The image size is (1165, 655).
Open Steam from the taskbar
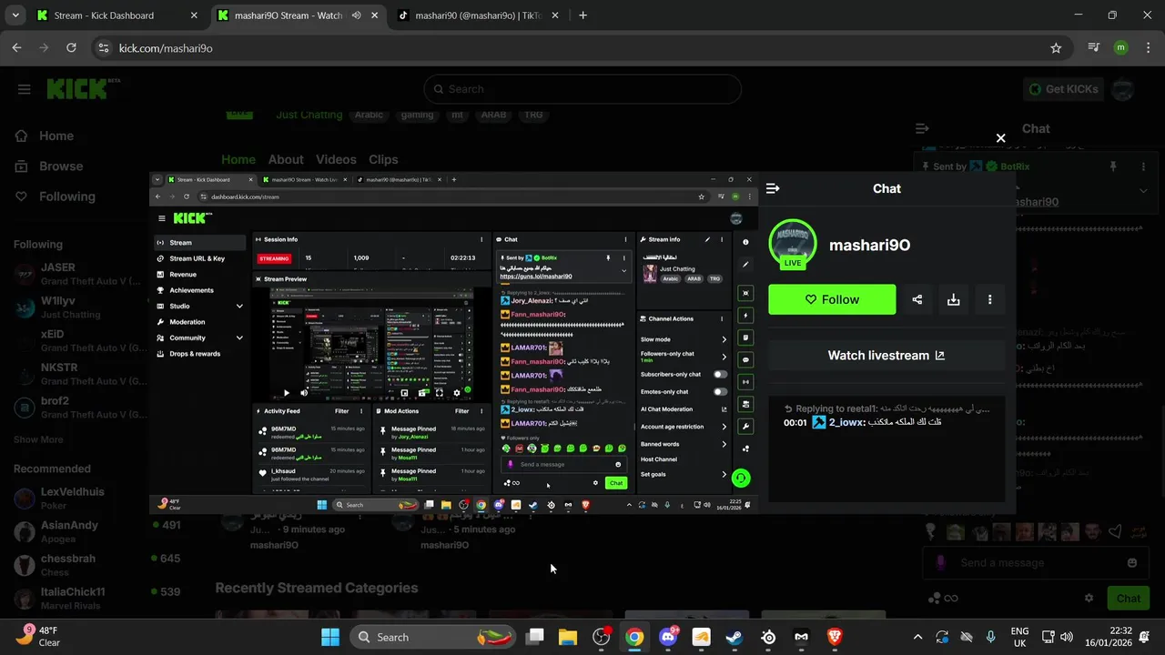pyautogui.click(x=734, y=637)
